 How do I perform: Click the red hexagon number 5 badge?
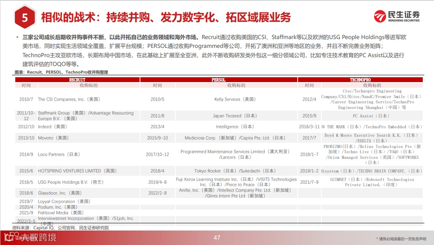click(25, 17)
